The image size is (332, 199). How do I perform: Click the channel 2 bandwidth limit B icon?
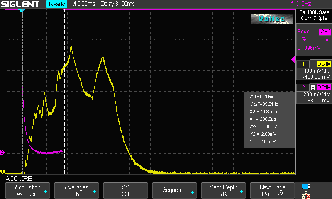click(x=313, y=87)
